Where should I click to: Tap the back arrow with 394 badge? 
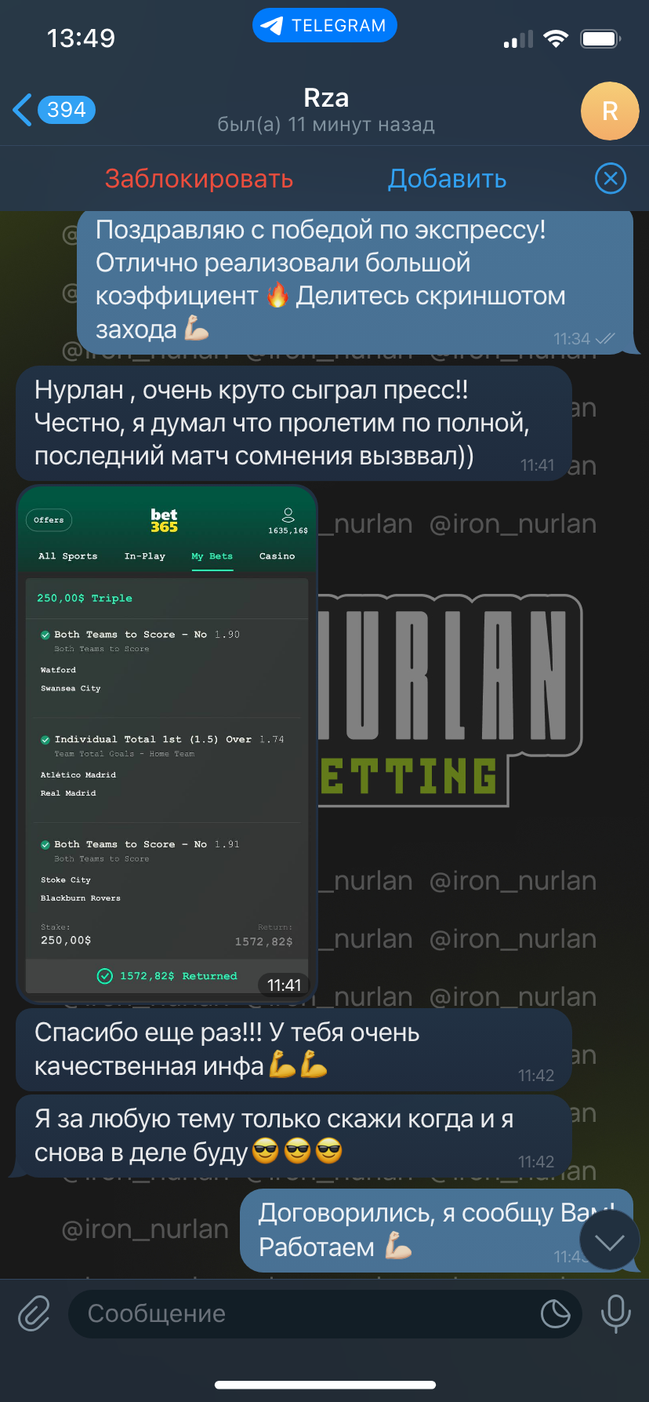54,110
